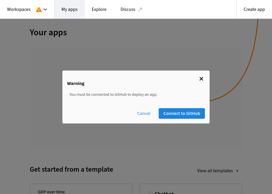Switch to the My apps tab

(69, 9)
